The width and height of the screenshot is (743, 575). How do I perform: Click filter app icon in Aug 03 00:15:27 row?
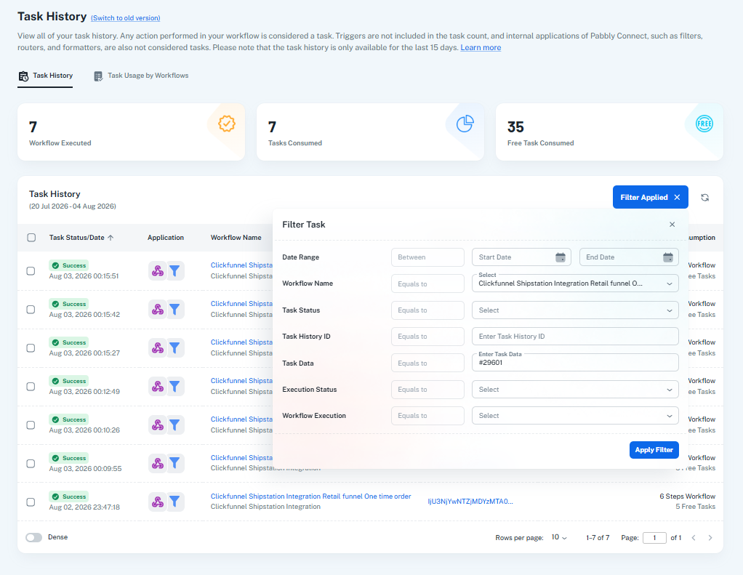point(175,348)
